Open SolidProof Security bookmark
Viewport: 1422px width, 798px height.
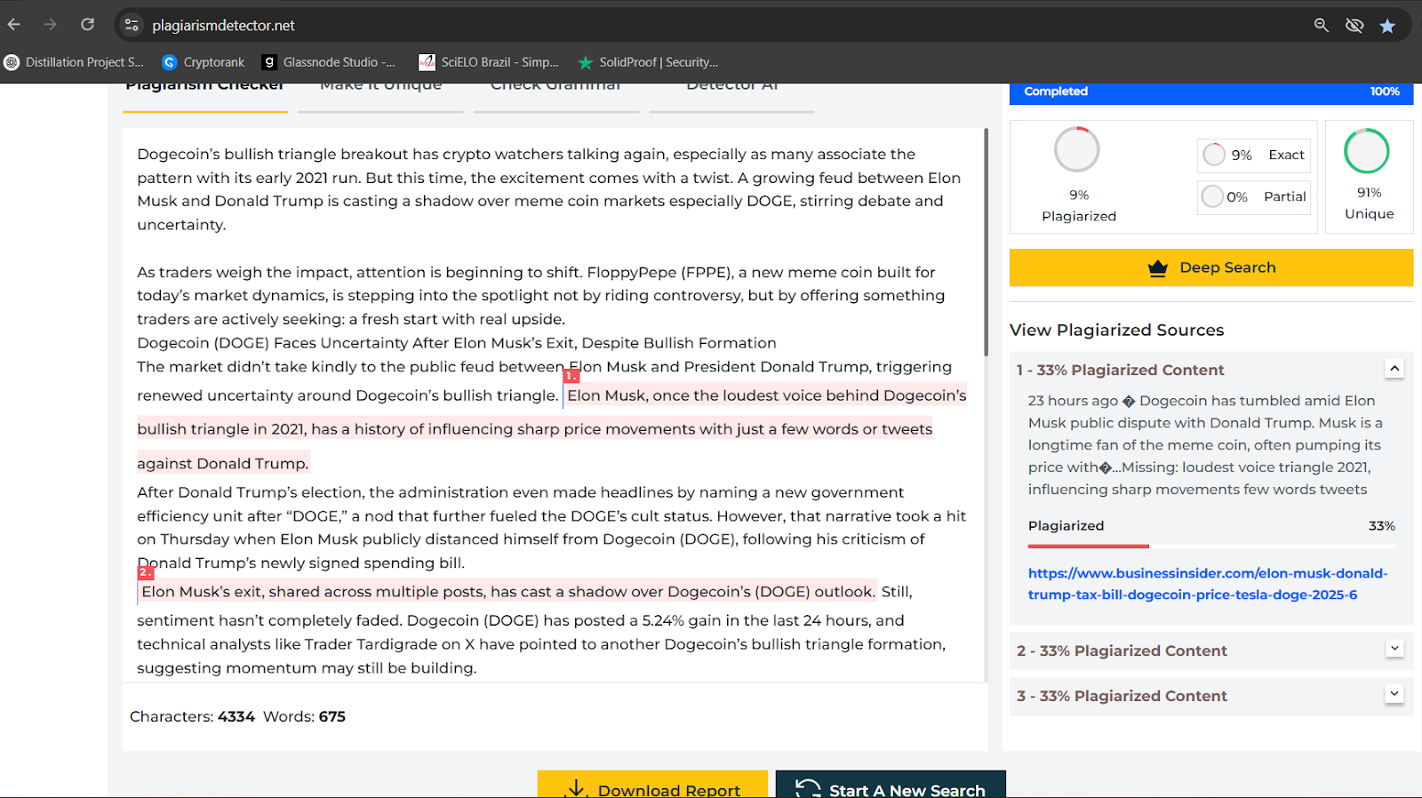click(648, 62)
